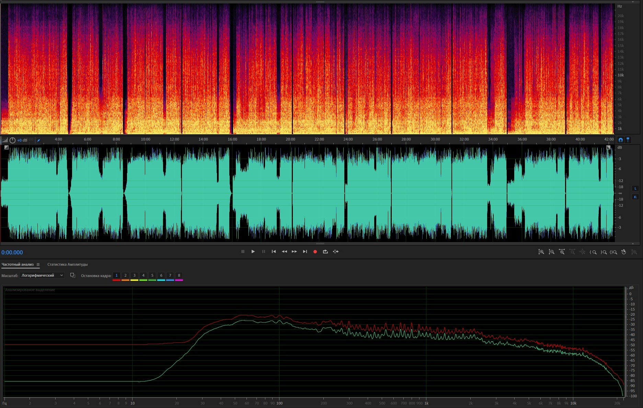The image size is (643, 408).
Task: Click the Zoom Out Full icon
Action: [583, 252]
